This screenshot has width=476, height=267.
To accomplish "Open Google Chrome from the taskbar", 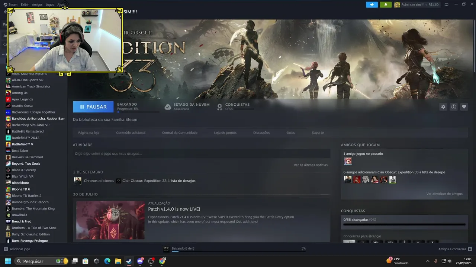I will coord(162,261).
